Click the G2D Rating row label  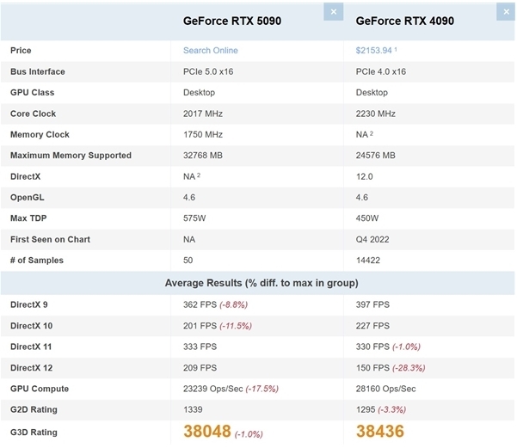coord(34,409)
